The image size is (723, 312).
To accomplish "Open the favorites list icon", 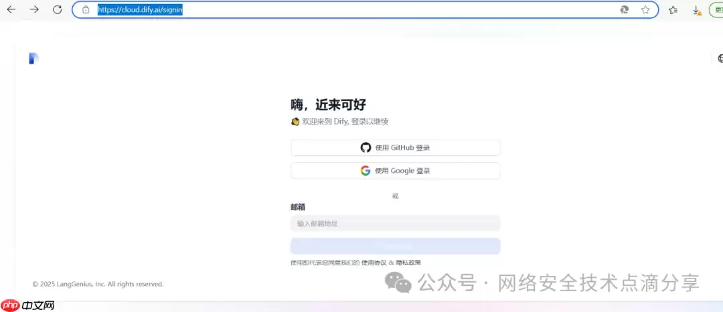I will pyautogui.click(x=673, y=9).
